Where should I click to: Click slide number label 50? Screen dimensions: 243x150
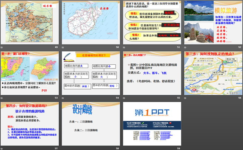click(117, 47)
